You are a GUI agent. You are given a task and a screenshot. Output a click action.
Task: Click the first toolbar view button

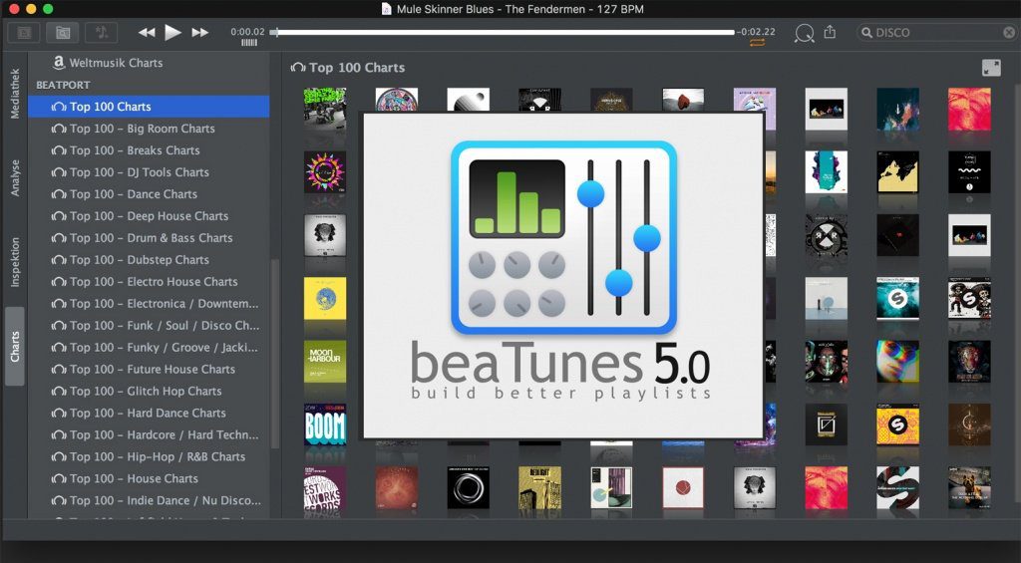[x=24, y=33]
